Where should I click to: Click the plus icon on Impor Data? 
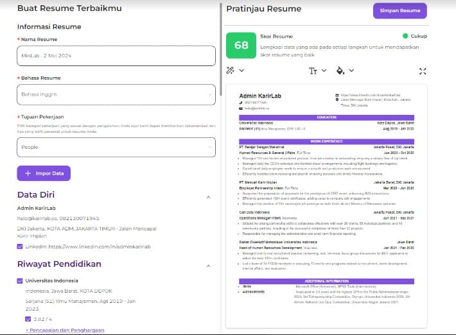28,173
